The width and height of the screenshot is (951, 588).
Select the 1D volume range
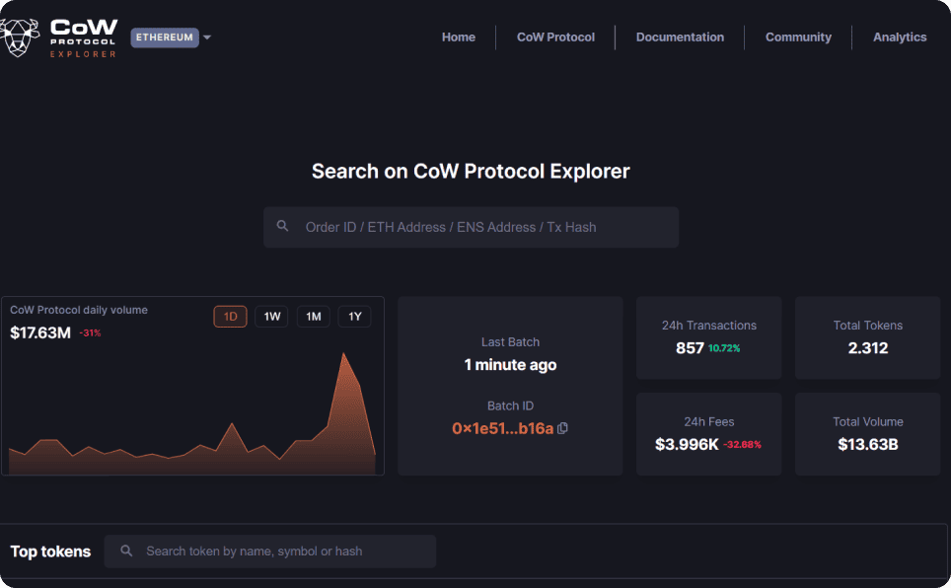pyautogui.click(x=231, y=317)
